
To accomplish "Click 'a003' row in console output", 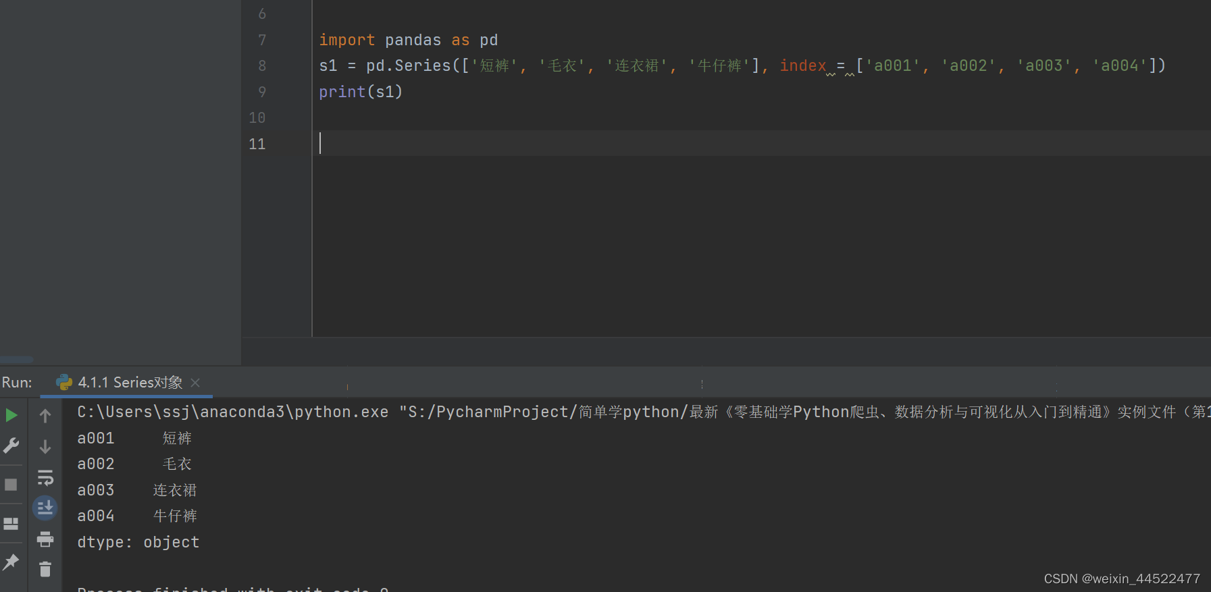I will point(137,490).
